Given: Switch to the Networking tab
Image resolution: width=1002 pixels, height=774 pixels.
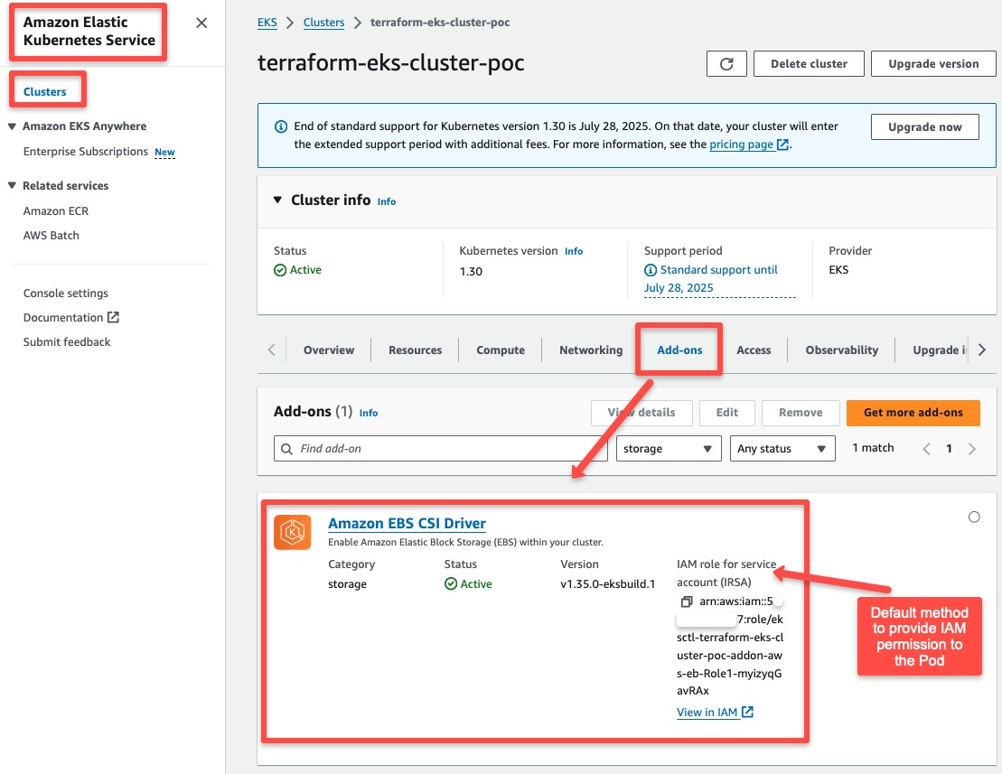Looking at the screenshot, I should 590,350.
